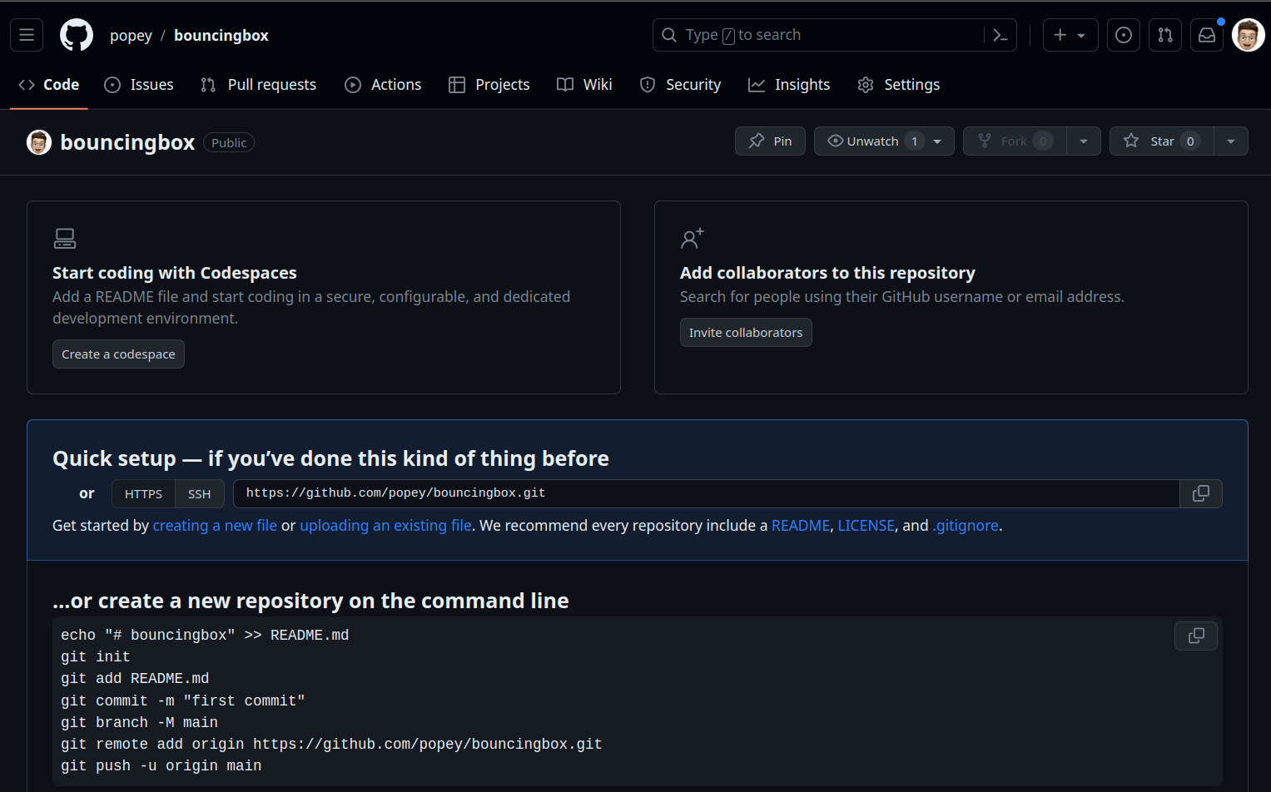Go to GitHub homepage via Octocat logo
Image resolution: width=1271 pixels, height=792 pixels.
77,35
